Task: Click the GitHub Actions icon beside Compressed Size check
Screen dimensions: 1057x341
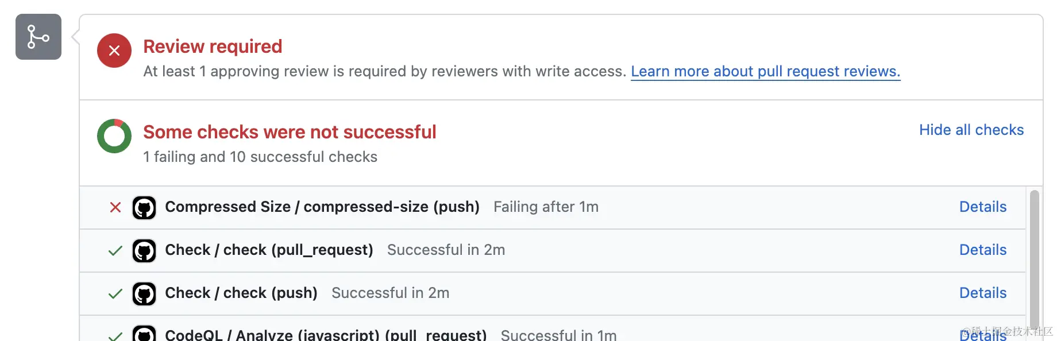Action: tap(144, 207)
